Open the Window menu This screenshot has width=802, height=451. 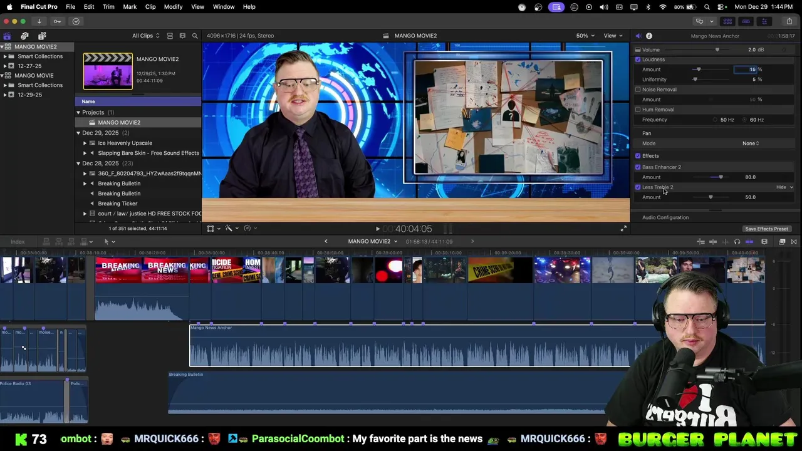tap(224, 7)
